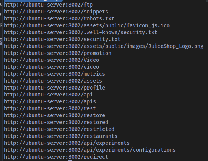Image resolution: width=208 pixels, height=161 pixels.
Task: Open the /restore URL
Action: coord(54,115)
